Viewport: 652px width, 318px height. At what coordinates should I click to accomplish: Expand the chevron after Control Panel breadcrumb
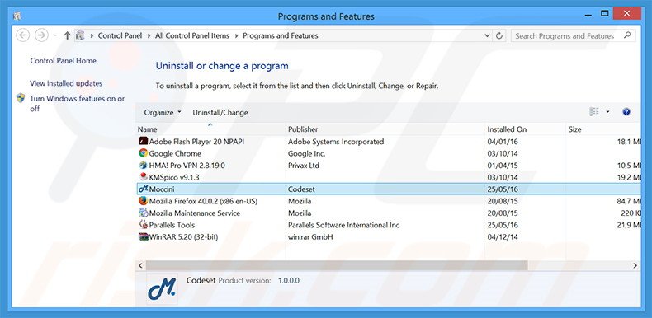[149, 35]
